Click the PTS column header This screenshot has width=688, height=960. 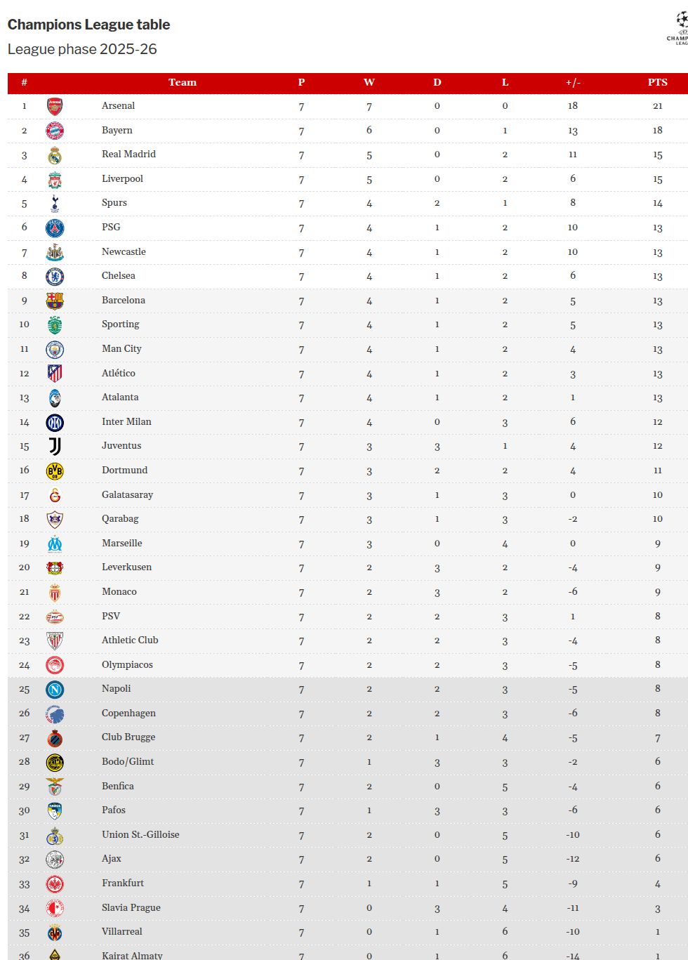pos(657,82)
